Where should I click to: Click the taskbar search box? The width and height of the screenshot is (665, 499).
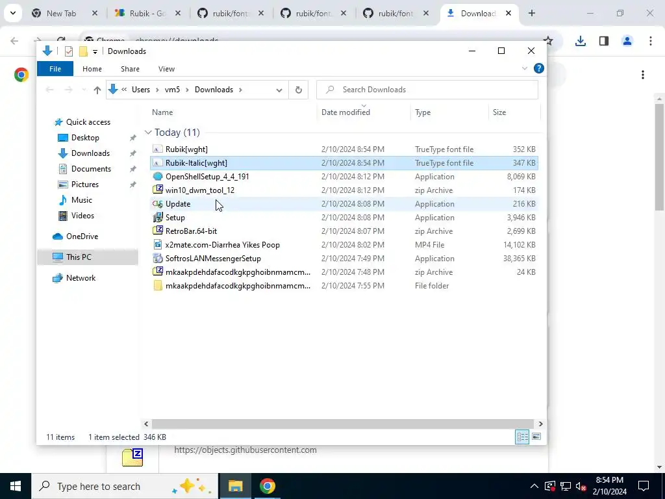click(125, 486)
